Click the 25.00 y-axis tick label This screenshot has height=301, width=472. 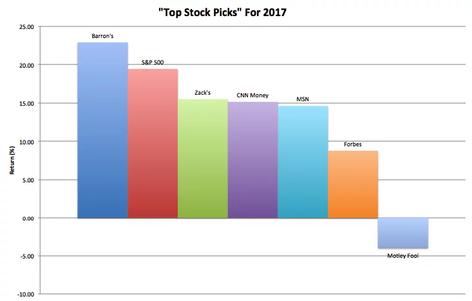pos(28,27)
